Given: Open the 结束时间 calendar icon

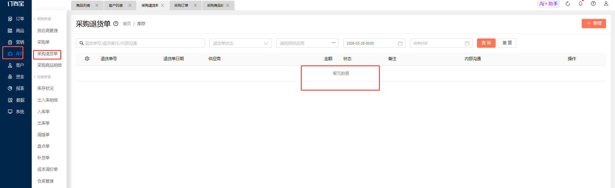Looking at the screenshot, I should 467,43.
